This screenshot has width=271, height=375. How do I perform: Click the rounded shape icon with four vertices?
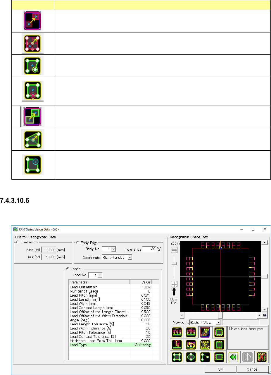pyautogui.click(x=191, y=357)
